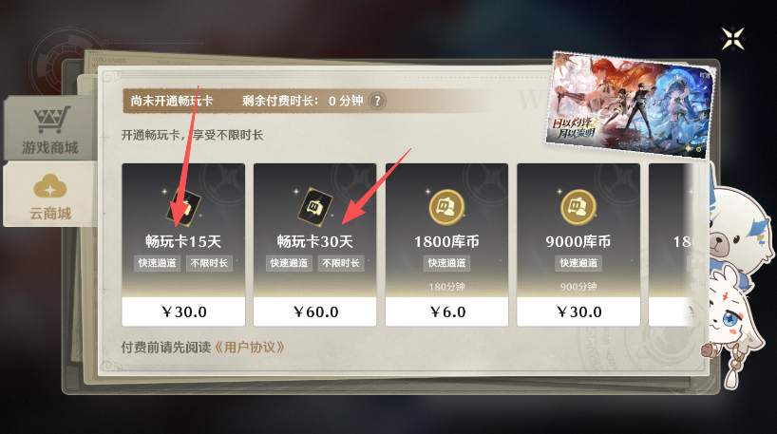Close the shop with the X icon
Screen dimensions: 777x434
(x=733, y=39)
